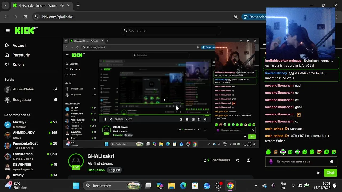Open chat settings gear
Screen dimensions: 342x192
click(x=318, y=173)
